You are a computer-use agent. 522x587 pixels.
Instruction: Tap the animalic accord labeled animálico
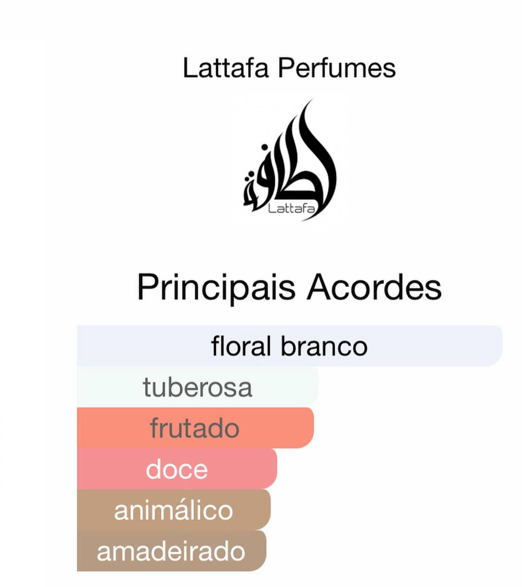(173, 510)
